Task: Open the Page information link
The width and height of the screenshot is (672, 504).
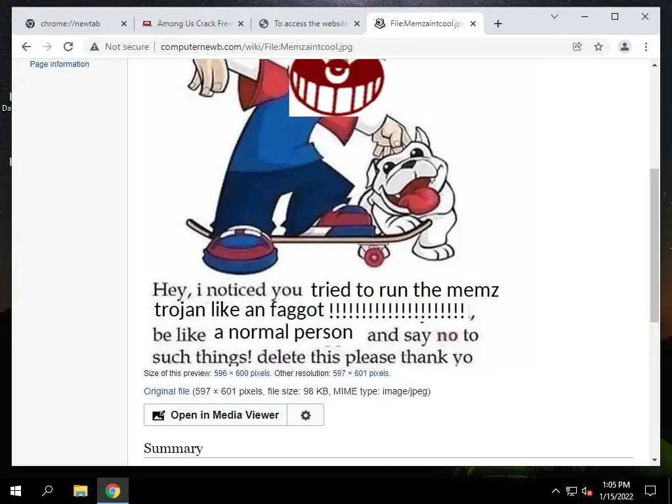Action: 60,64
